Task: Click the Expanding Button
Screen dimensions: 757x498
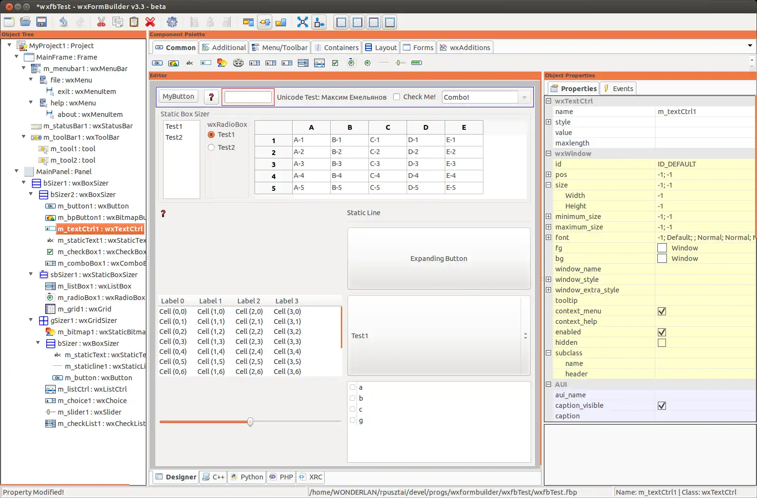Action: pyautogui.click(x=439, y=259)
